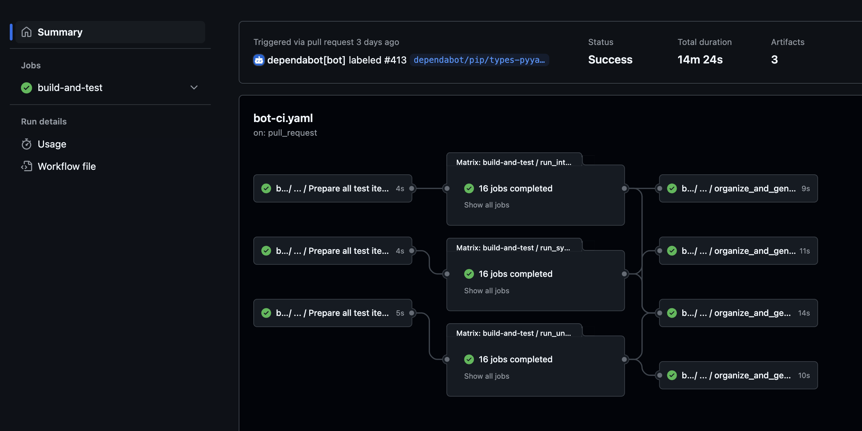
Task: Show all jobs in run_un matrix
Action: click(486, 376)
